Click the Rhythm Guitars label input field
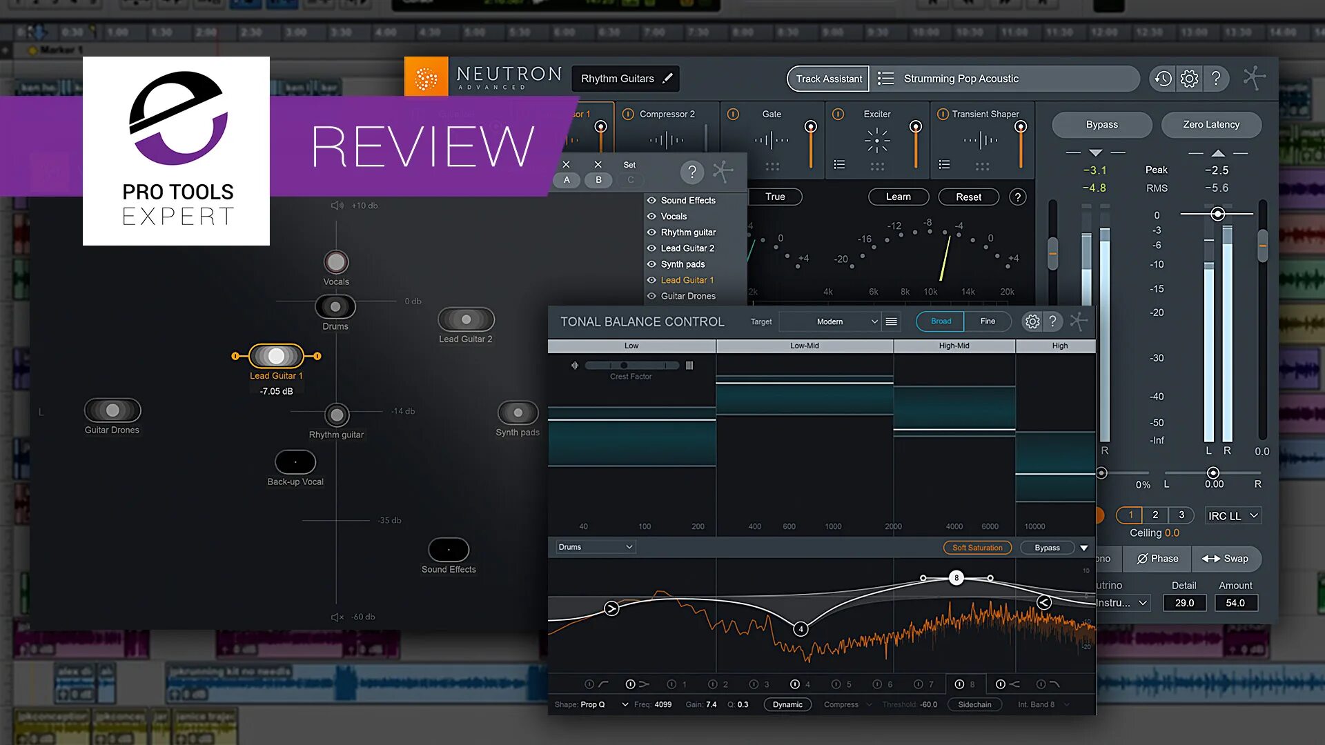This screenshot has height=745, width=1325. coord(625,78)
